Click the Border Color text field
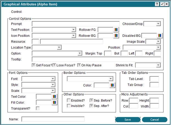 click(102, 85)
